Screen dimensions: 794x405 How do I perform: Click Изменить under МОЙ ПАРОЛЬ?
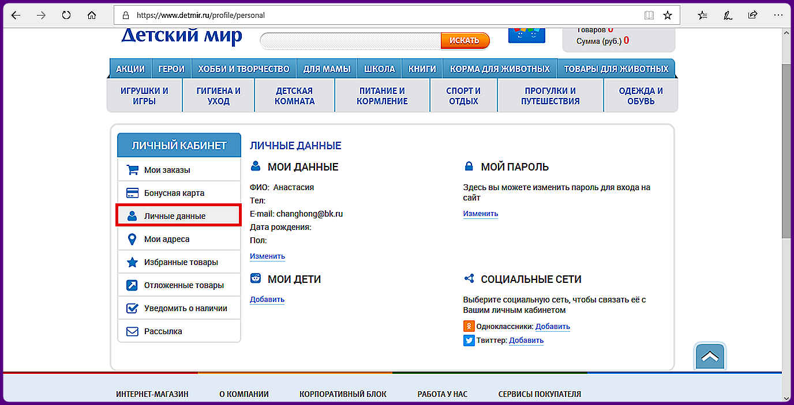tap(481, 214)
